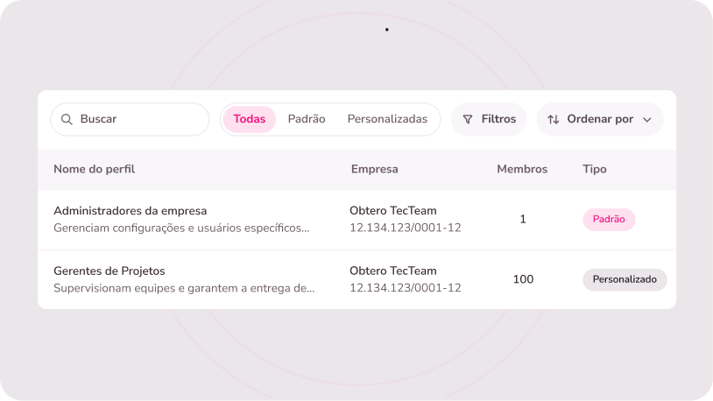
Task: Click the sort arrows icon
Action: tap(553, 119)
